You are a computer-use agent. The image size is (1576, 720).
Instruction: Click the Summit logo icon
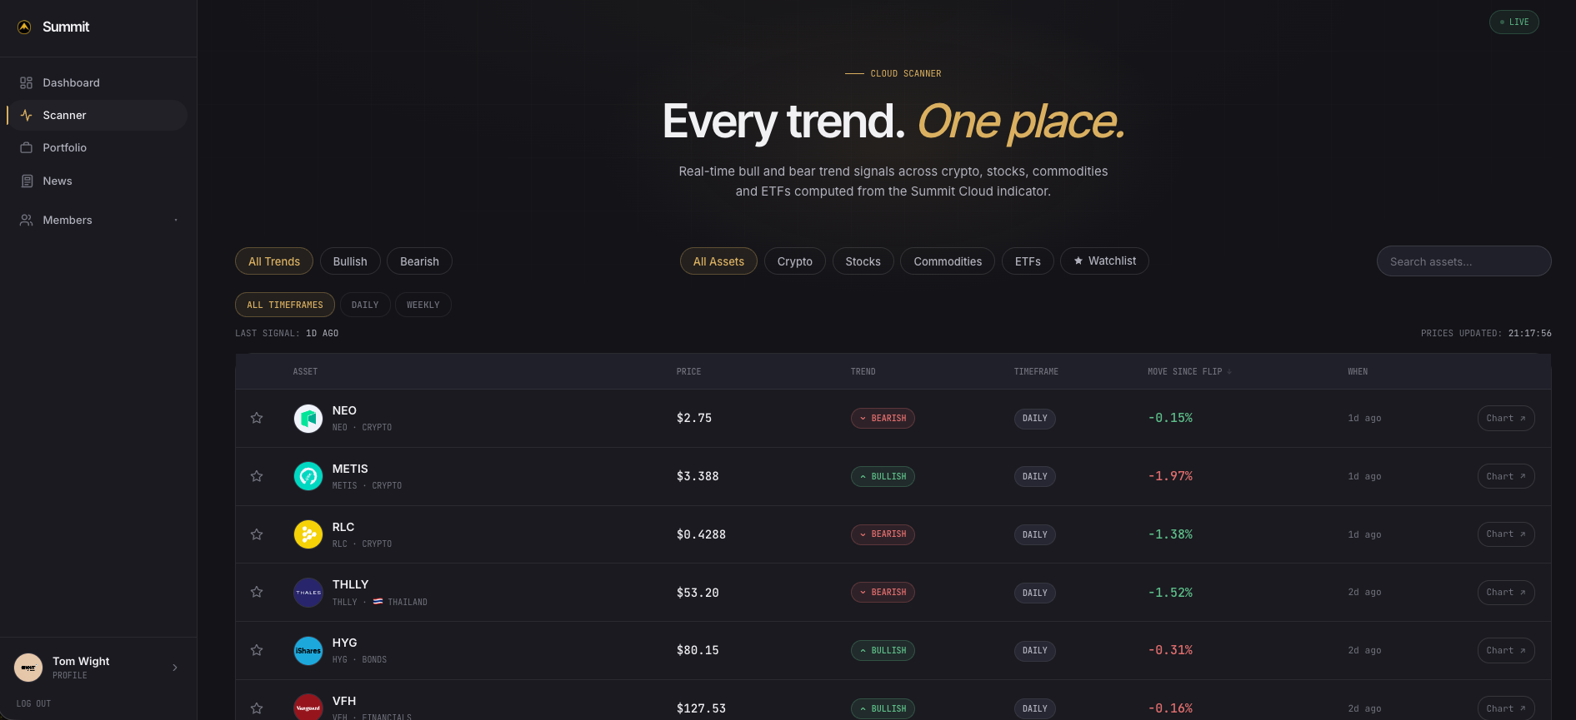coord(25,27)
